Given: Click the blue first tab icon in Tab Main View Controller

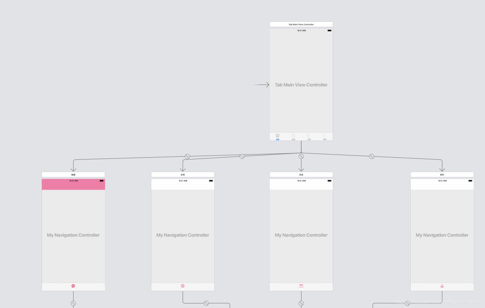Looking at the screenshot, I should click(x=277, y=136).
